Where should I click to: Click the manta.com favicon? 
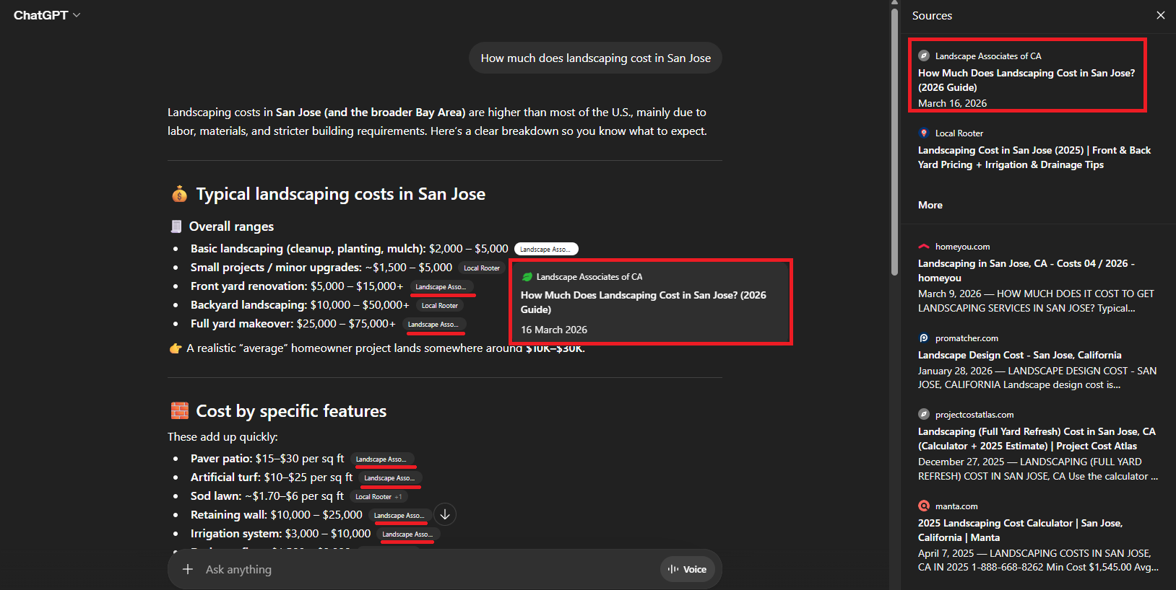click(x=923, y=506)
